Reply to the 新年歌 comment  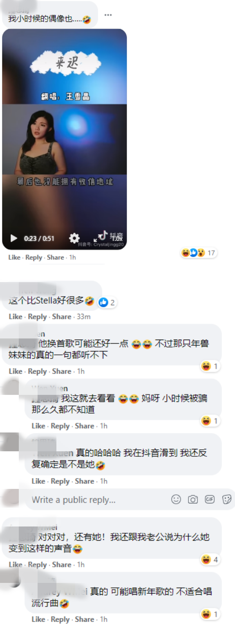pyautogui.click(x=60, y=619)
